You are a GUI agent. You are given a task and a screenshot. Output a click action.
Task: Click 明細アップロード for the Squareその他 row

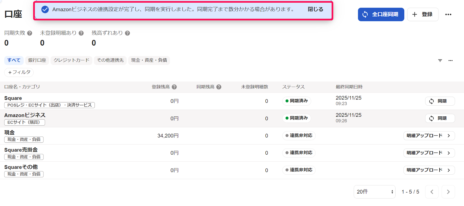coord(429,170)
